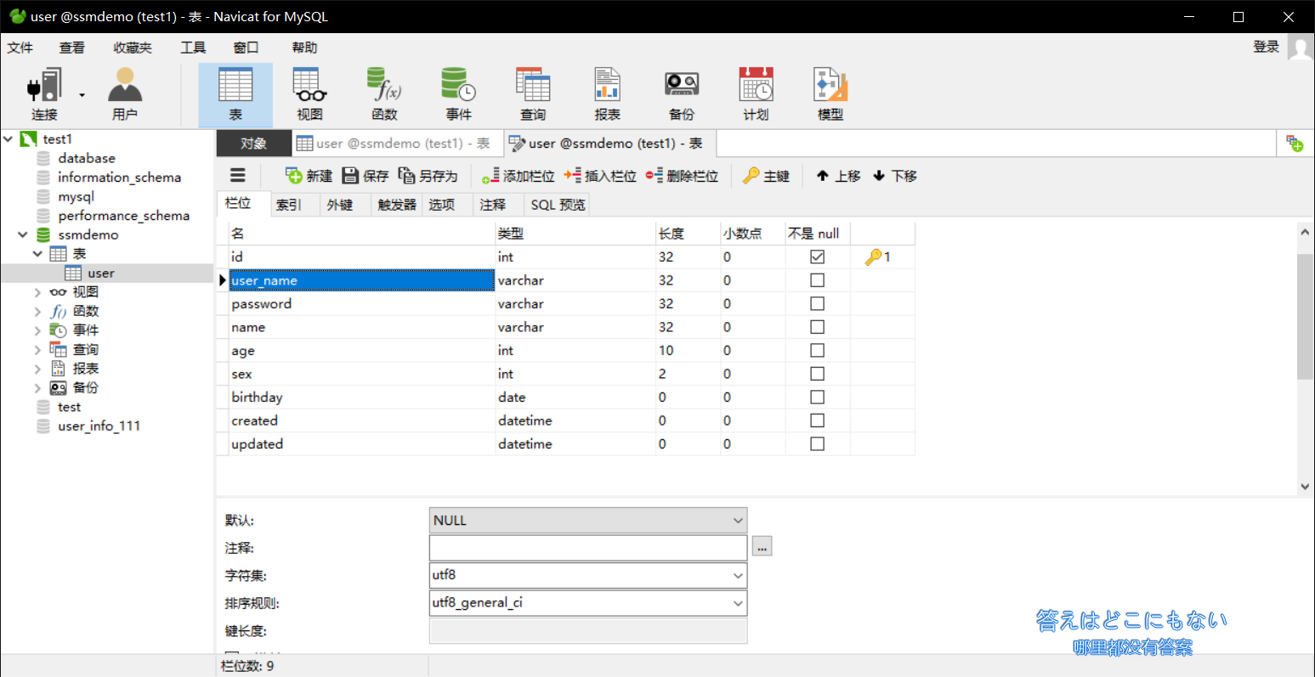1315x677 pixels.
Task: Open the 报表 reports icon
Action: click(x=607, y=94)
